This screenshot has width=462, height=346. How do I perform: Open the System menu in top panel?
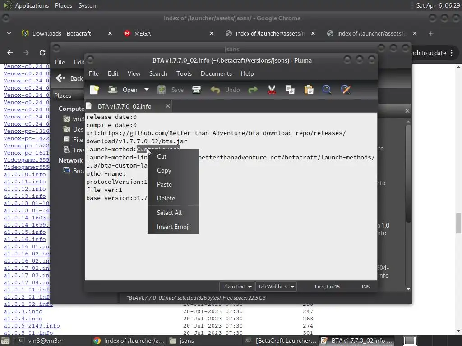[88, 5]
